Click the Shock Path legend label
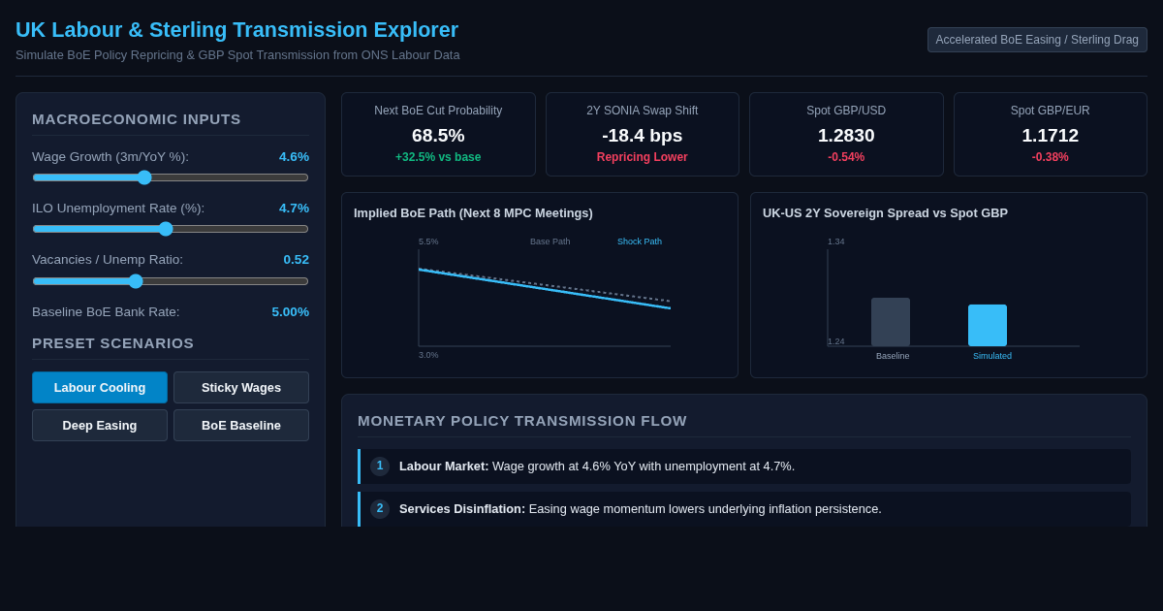Image resolution: width=1163 pixels, height=611 pixels. (640, 241)
